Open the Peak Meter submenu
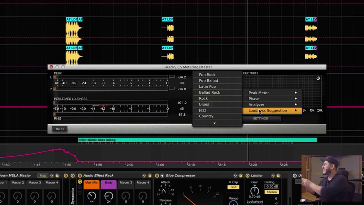364x205 pixels. pos(272,93)
